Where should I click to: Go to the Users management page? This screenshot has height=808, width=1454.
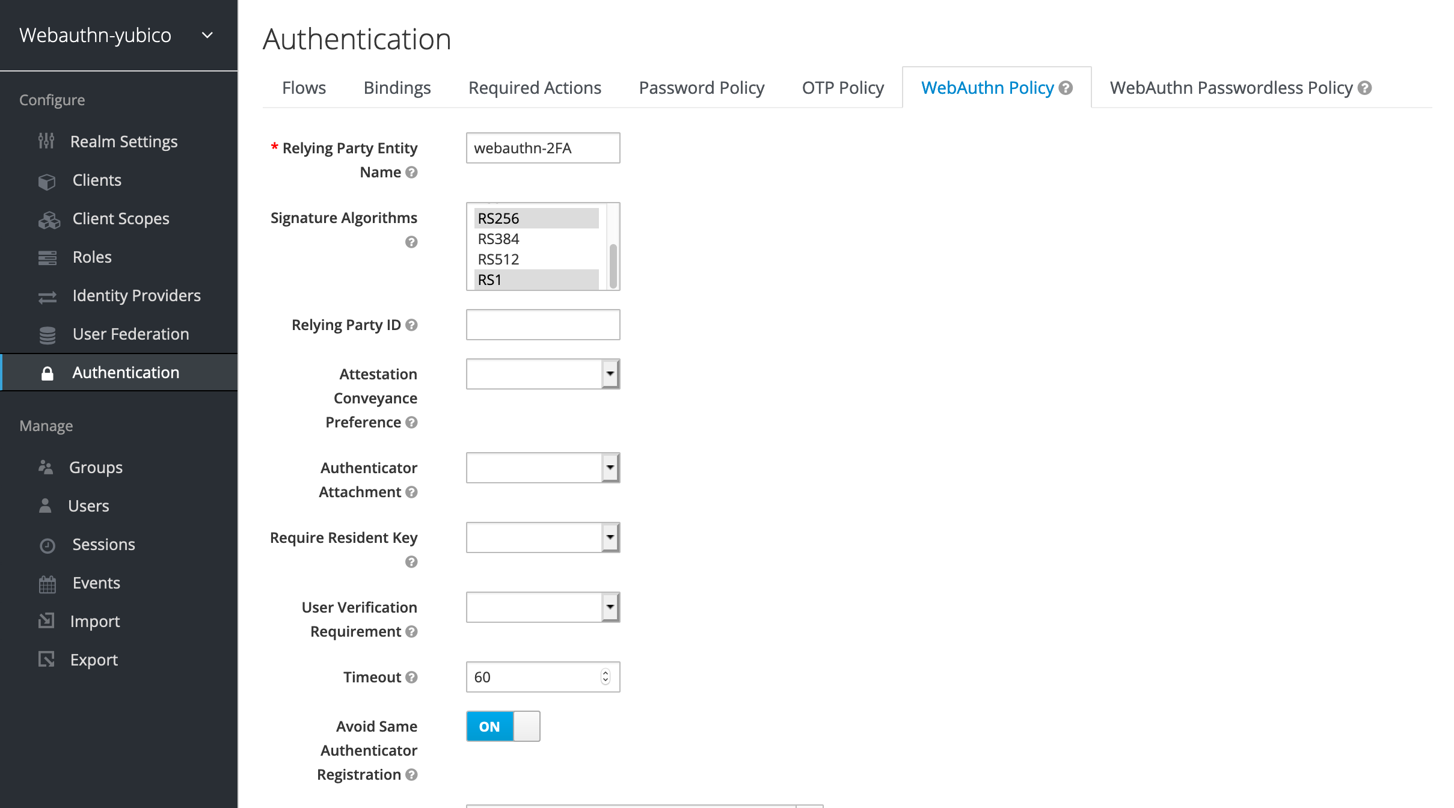[x=89, y=506]
